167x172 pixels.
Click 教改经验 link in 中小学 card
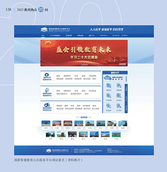coord(87,79)
